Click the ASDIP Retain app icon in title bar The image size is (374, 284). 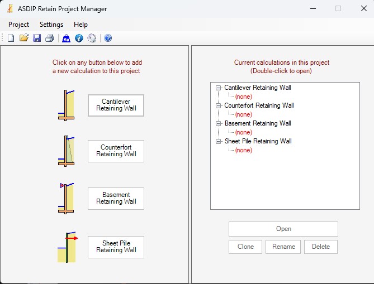click(10, 8)
